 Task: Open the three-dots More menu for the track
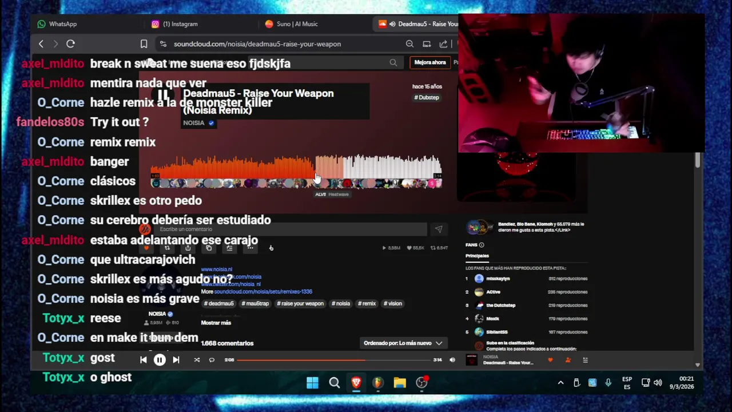click(x=250, y=248)
